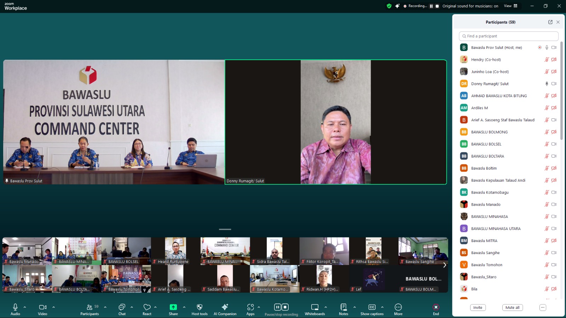
Task: Expand video options arrow beside Video
Action: [x=54, y=307]
